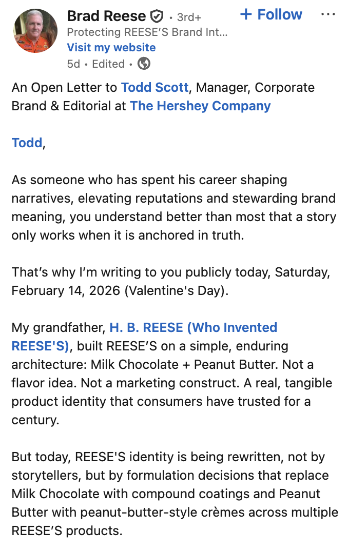Open the "H. B. REESE (Who Invented" link
The height and width of the screenshot is (550, 348).
tap(193, 327)
